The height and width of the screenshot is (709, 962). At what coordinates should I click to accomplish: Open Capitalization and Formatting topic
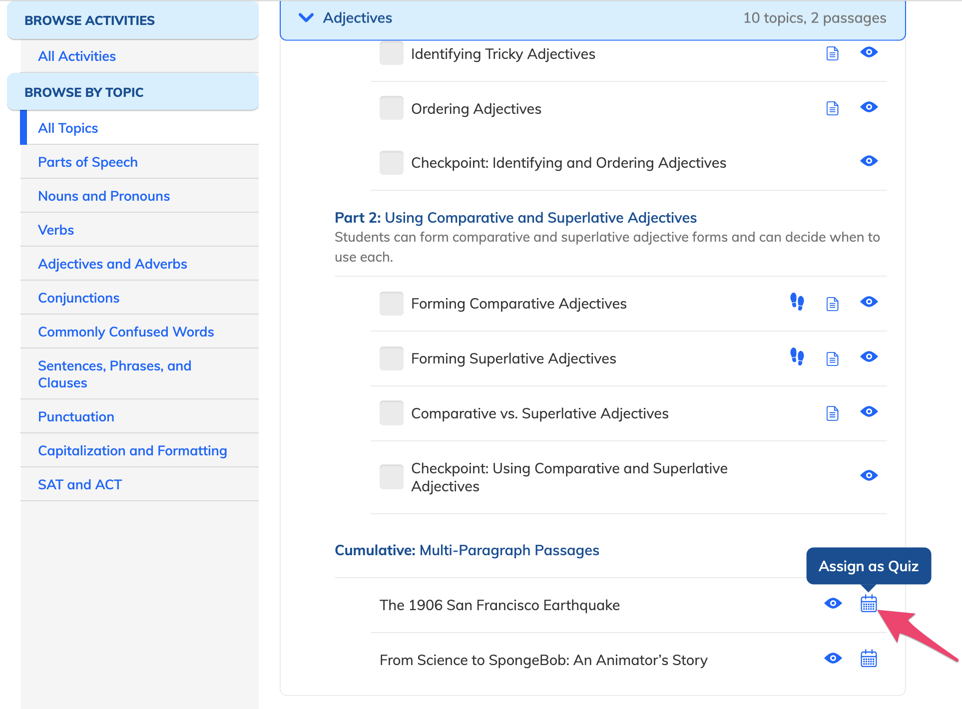132,450
